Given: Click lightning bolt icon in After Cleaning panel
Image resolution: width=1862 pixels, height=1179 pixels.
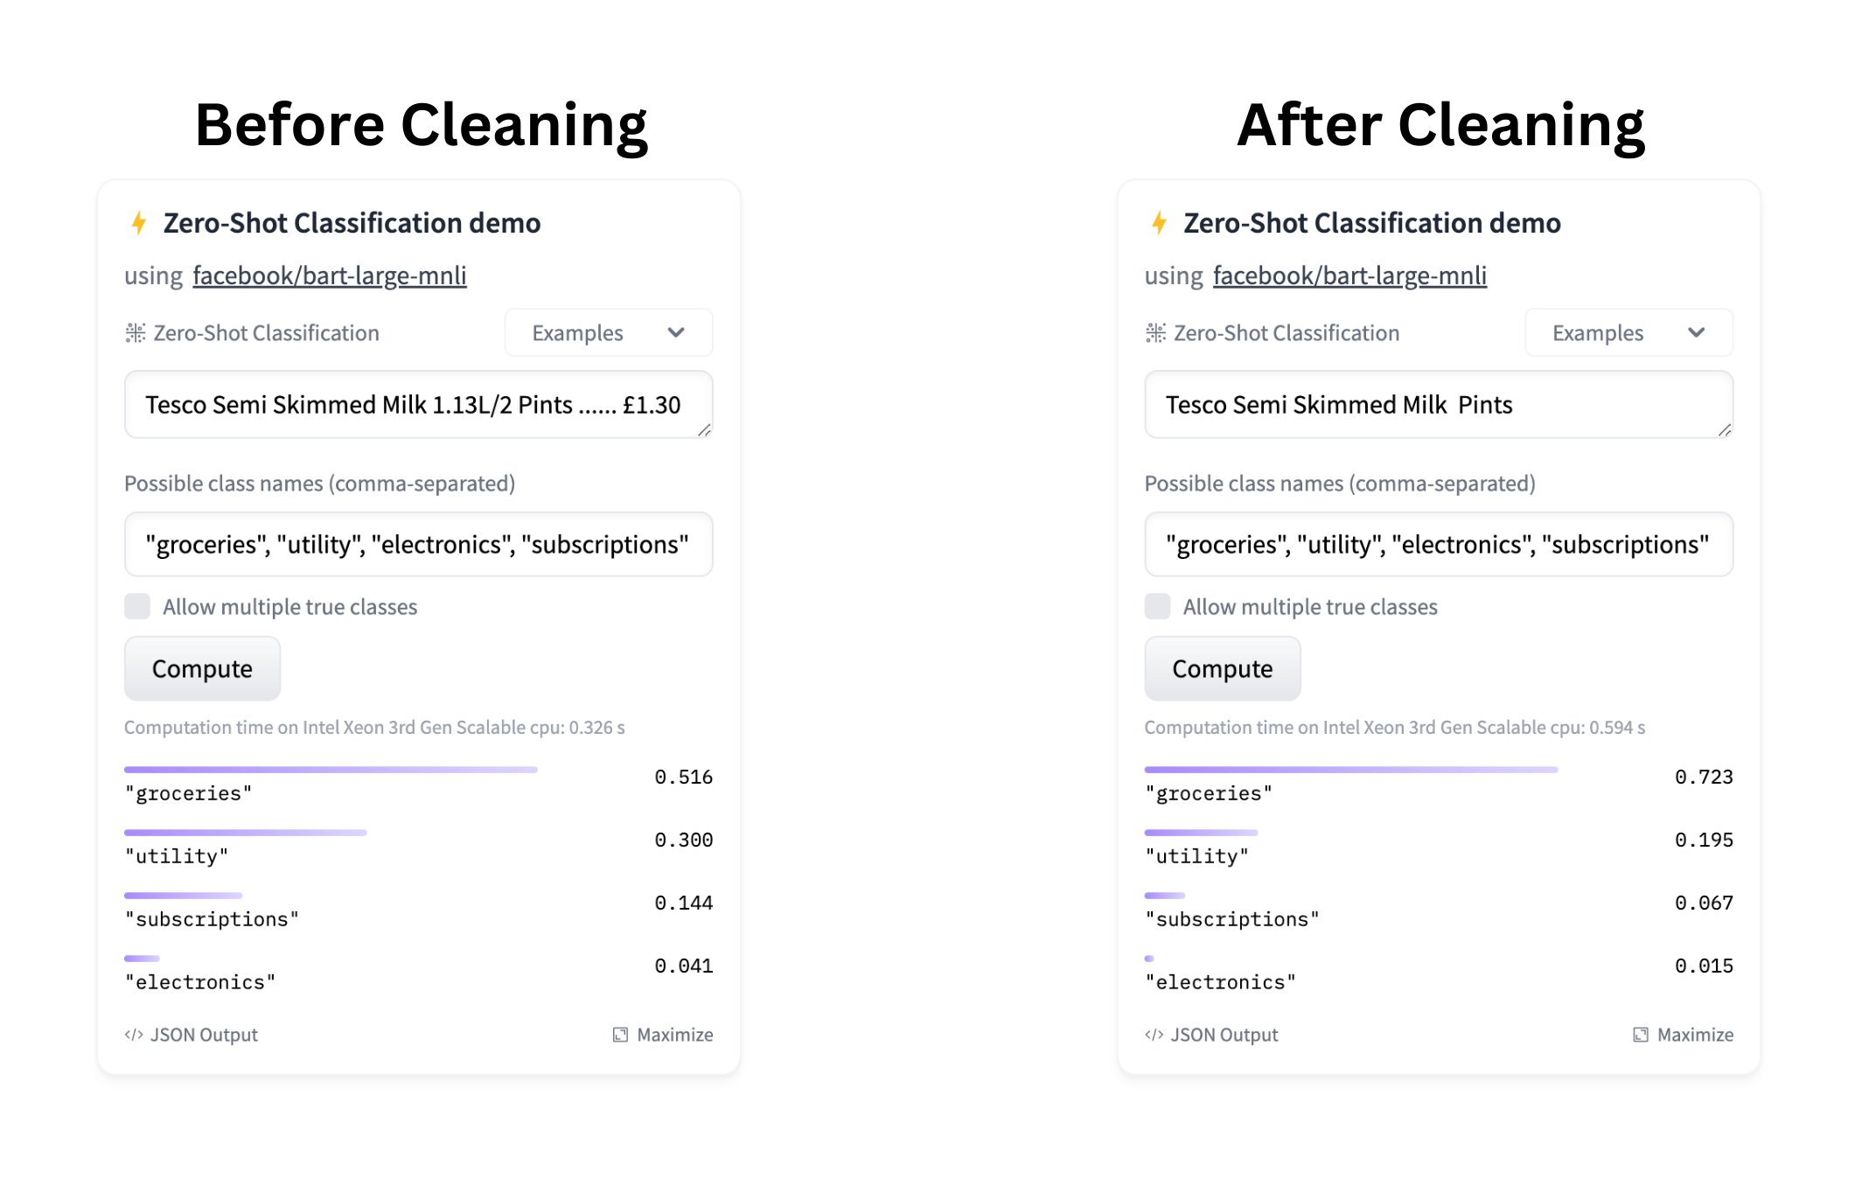Looking at the screenshot, I should click(x=1159, y=223).
